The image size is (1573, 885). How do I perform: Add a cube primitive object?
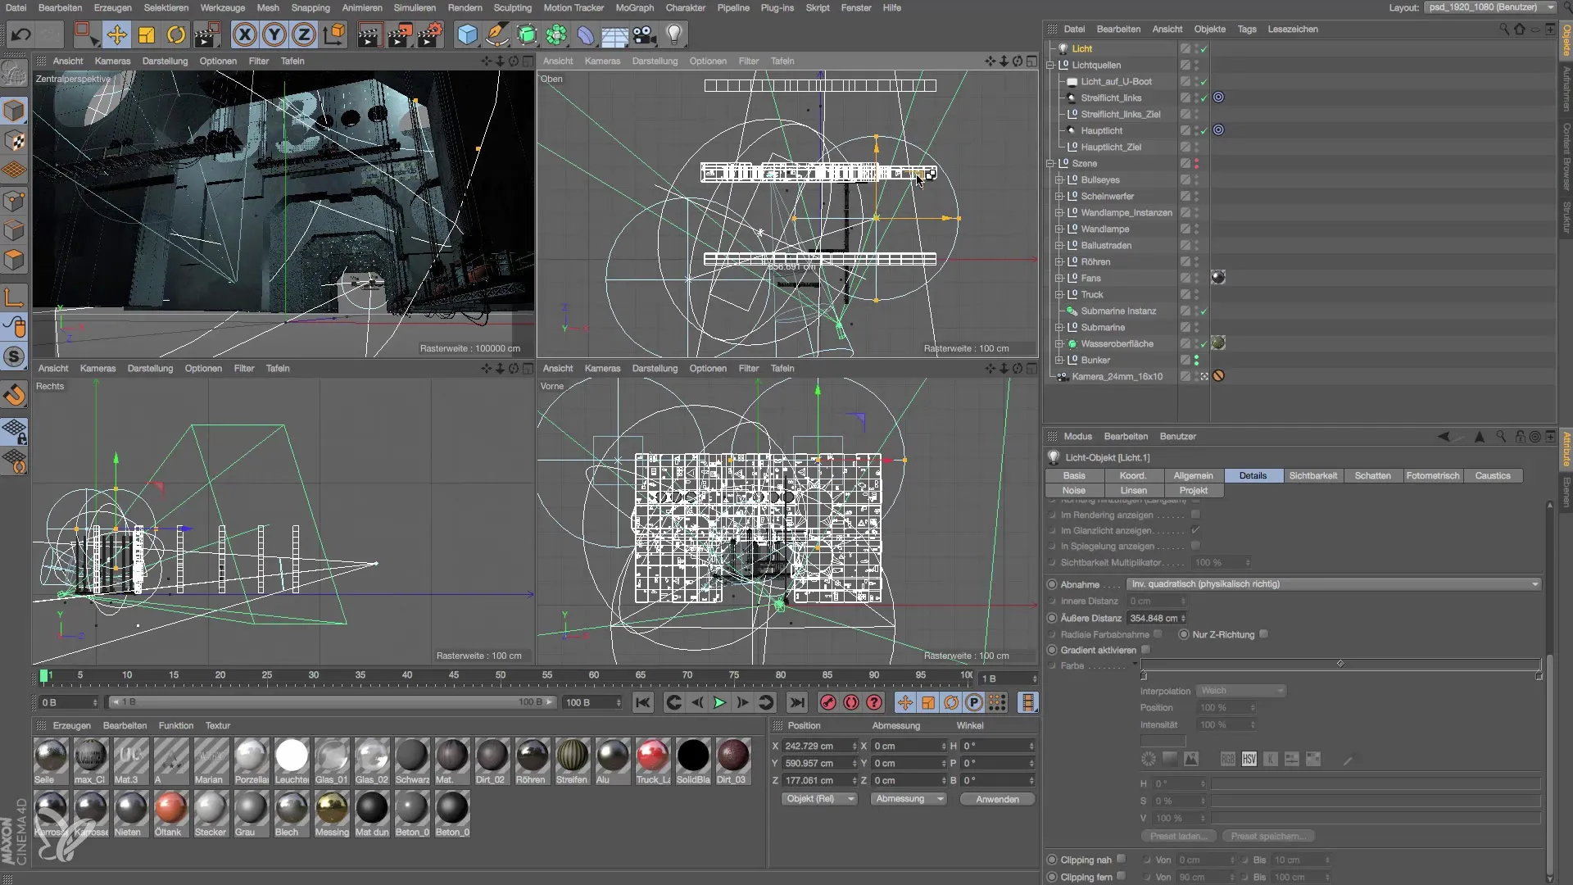click(467, 35)
